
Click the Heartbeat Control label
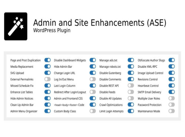(148, 86)
